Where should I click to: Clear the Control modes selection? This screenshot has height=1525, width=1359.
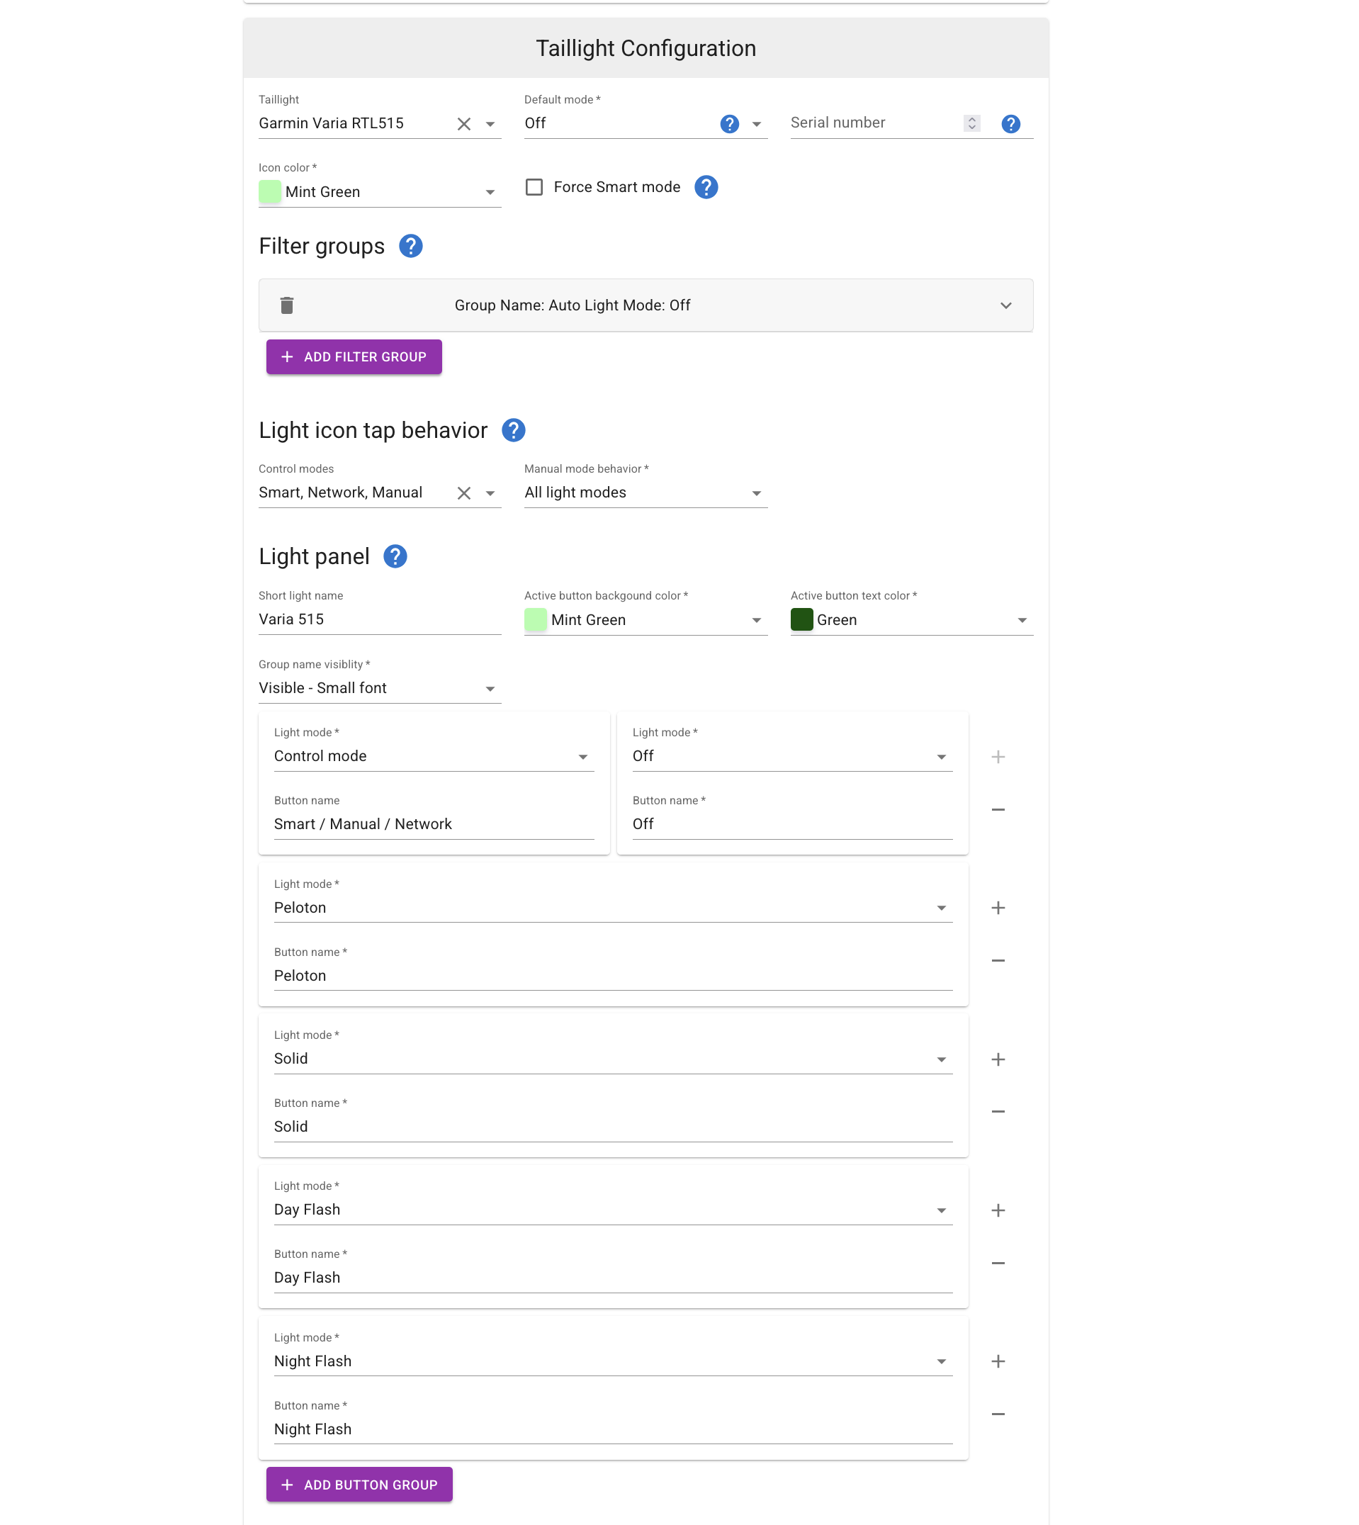[463, 493]
